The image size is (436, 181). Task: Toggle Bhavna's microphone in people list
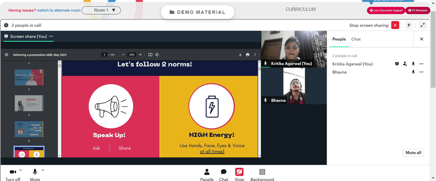tap(413, 72)
